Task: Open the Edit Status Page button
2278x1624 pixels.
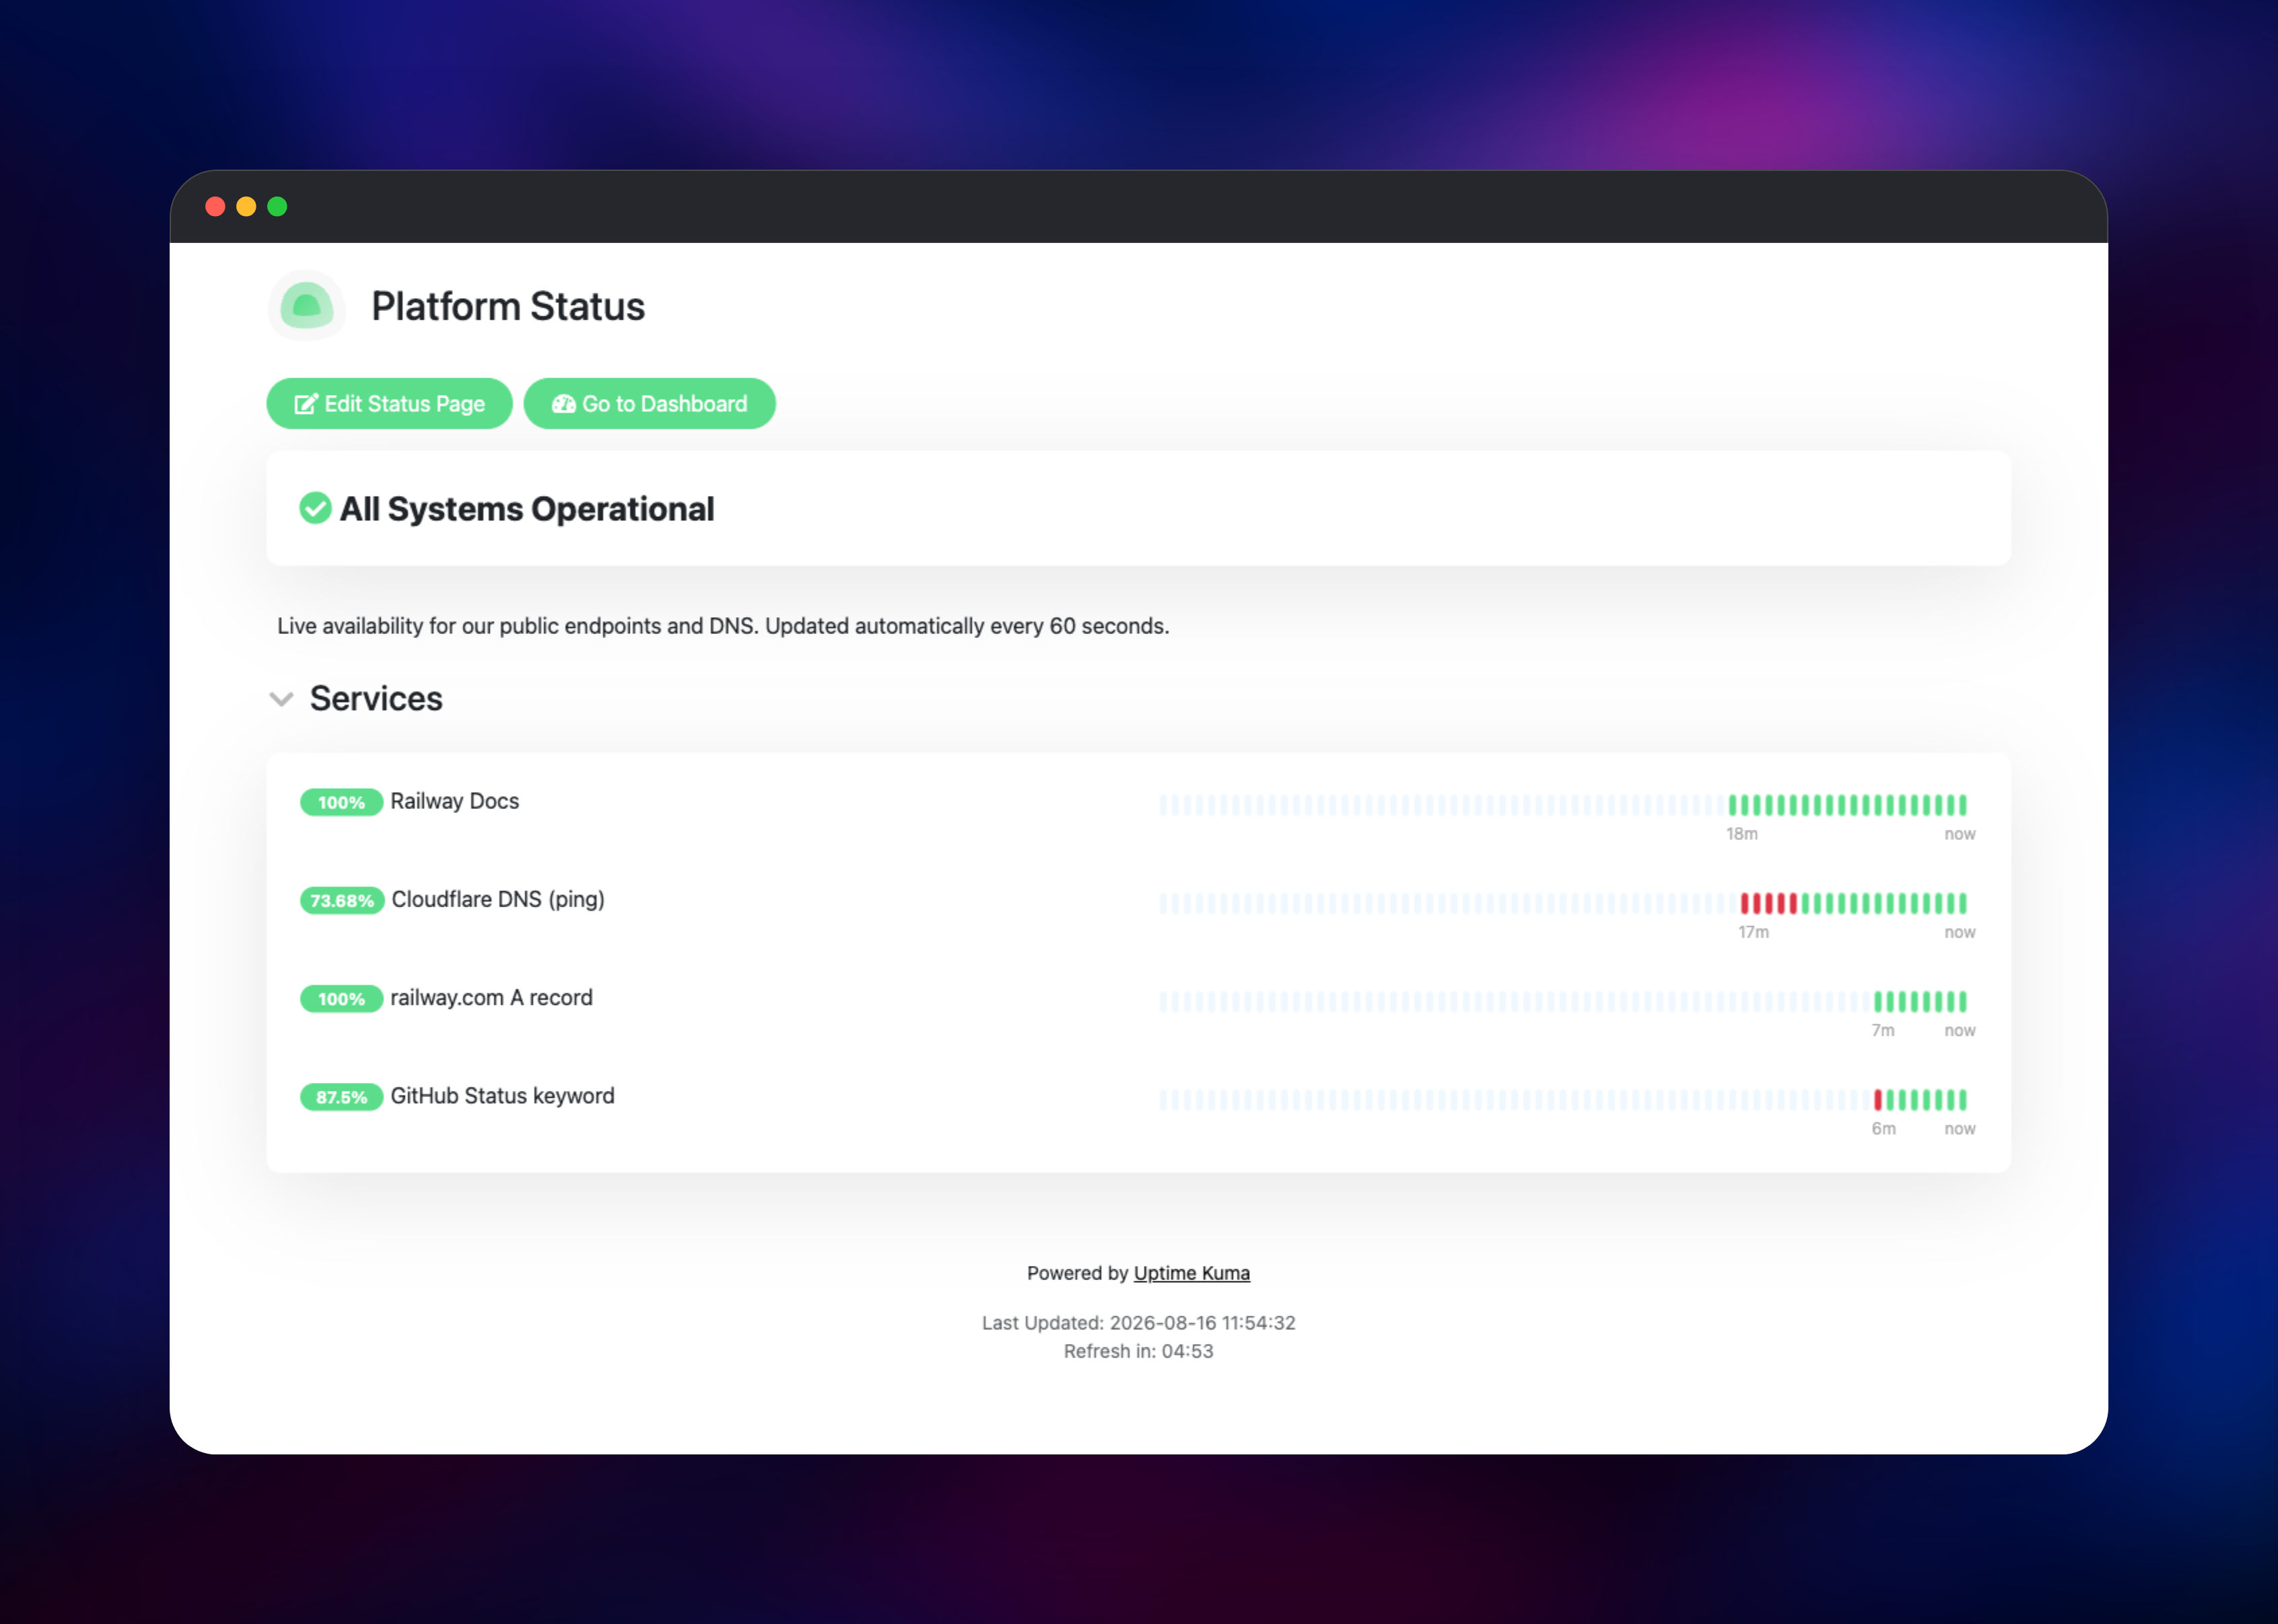Action: [x=390, y=404]
